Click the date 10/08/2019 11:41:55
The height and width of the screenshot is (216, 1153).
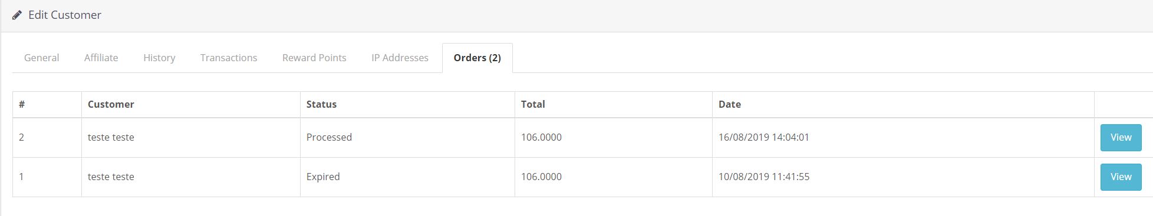(763, 177)
